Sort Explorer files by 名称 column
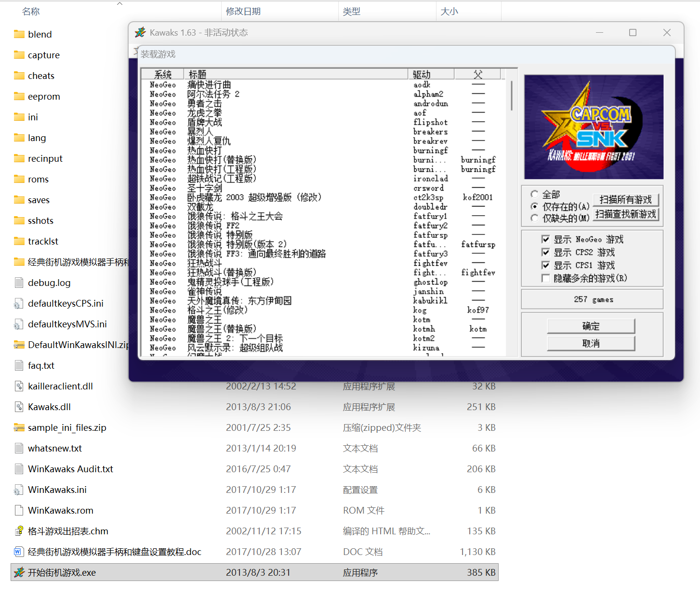The height and width of the screenshot is (594, 700). pos(31,11)
